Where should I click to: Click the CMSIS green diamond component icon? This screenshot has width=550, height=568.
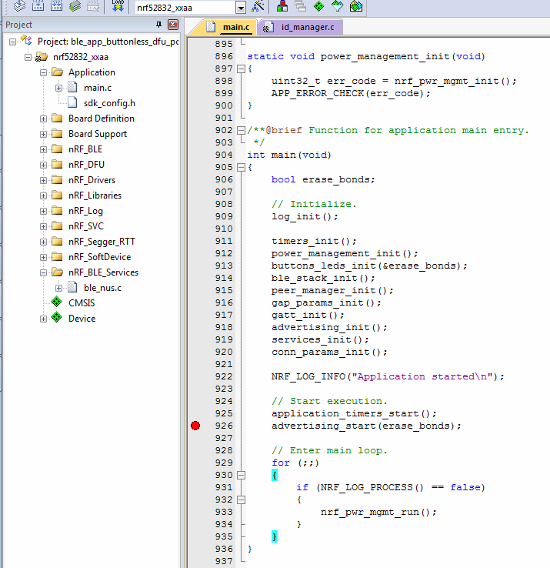coord(56,302)
